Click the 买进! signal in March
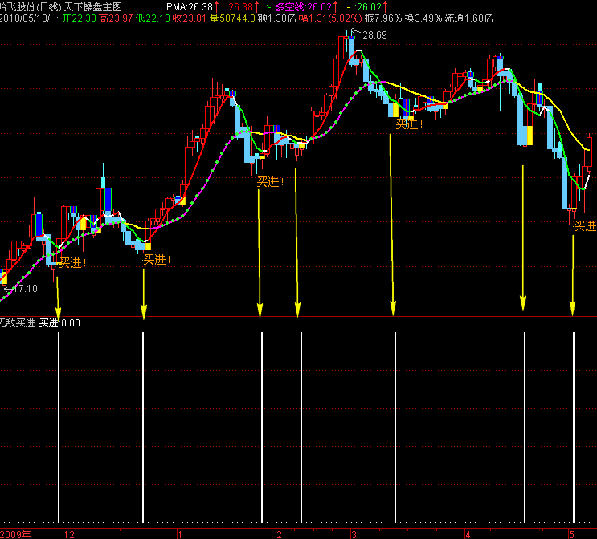Image resolution: width=597 pixels, height=539 pixels. pos(409,124)
